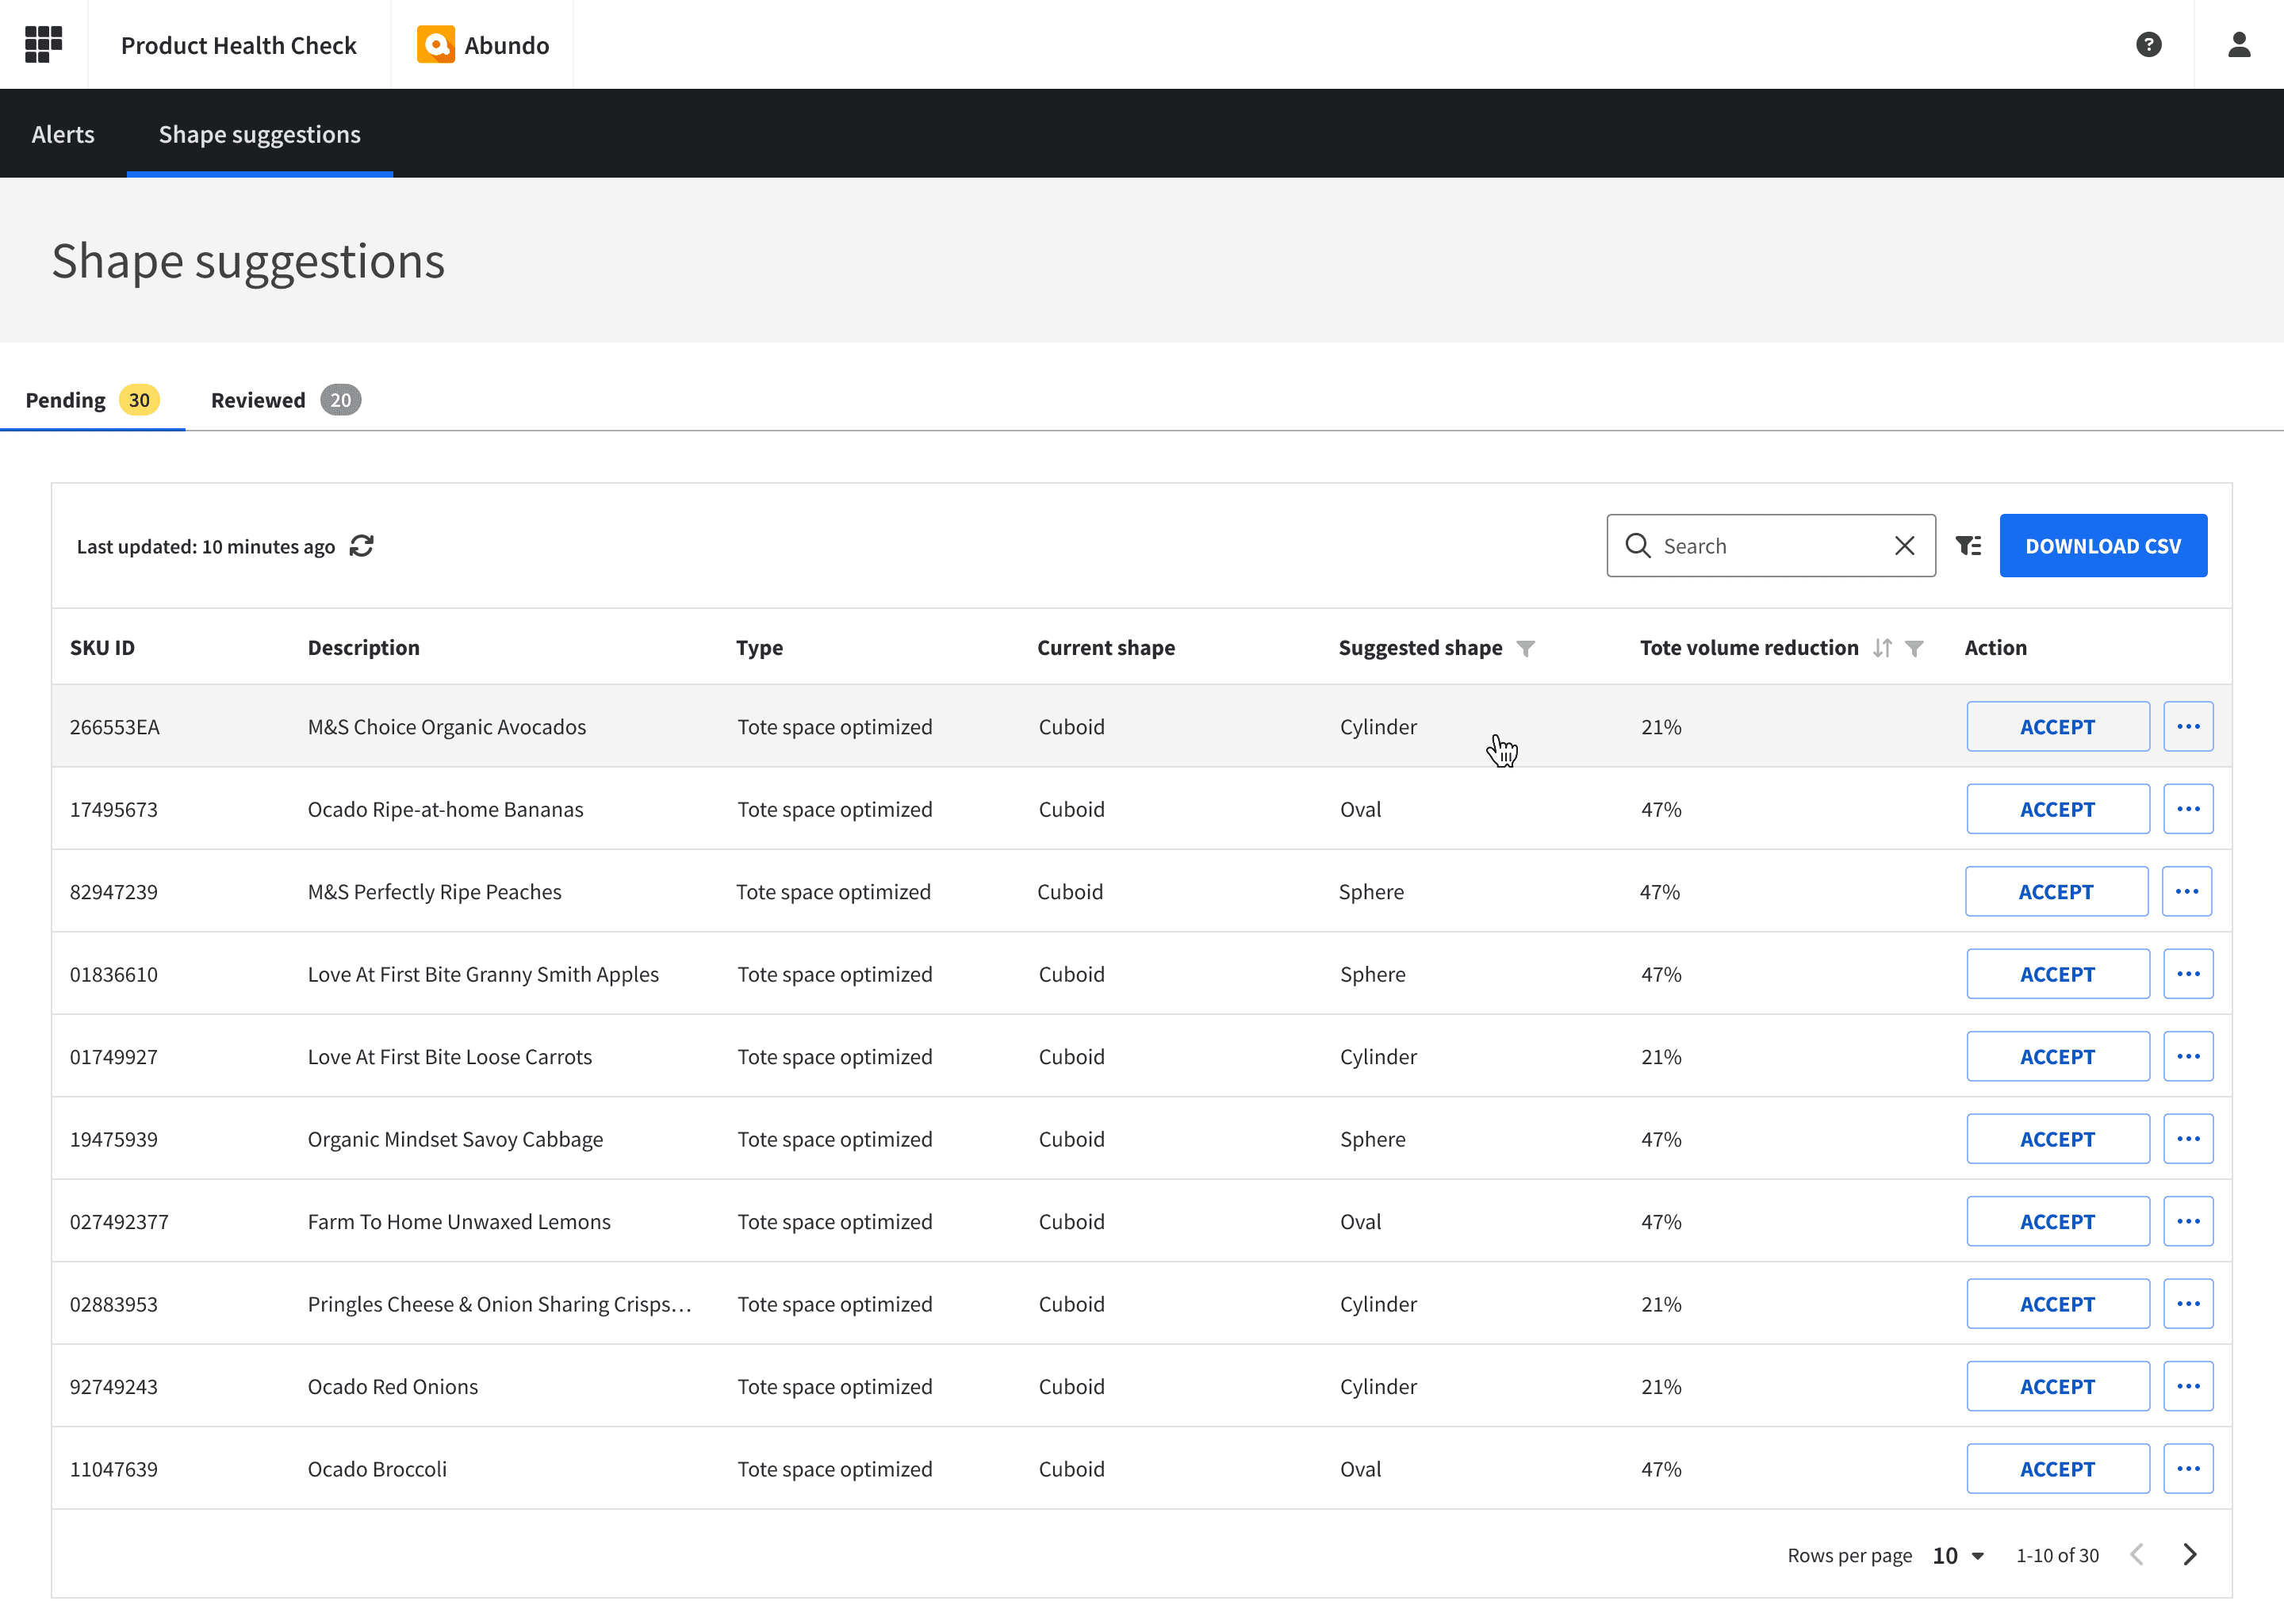This screenshot has height=1624, width=2284.
Task: Clear the search field with X
Action: point(1904,546)
